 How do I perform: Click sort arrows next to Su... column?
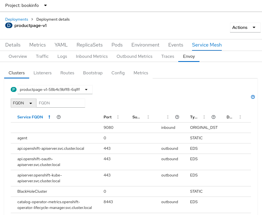(148, 117)
